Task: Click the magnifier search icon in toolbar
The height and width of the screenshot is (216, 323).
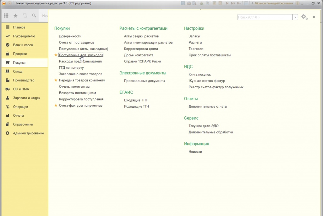Action: (34, 16)
